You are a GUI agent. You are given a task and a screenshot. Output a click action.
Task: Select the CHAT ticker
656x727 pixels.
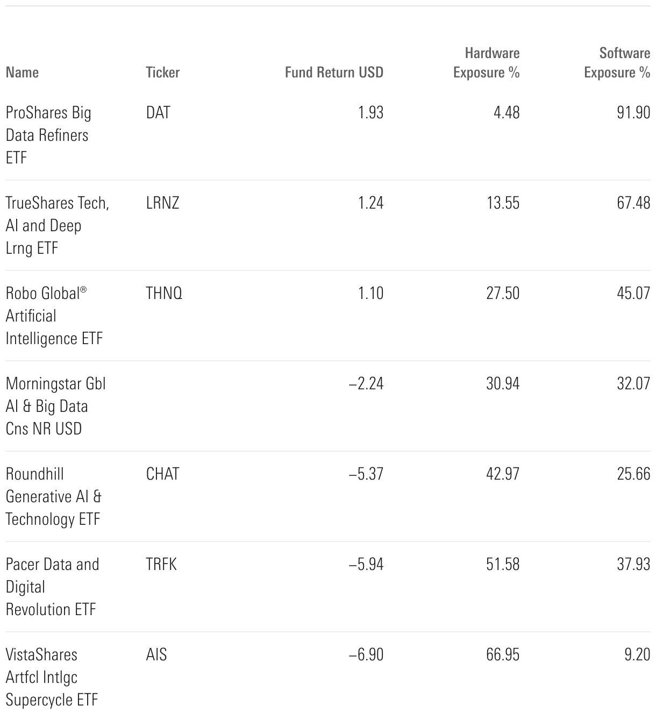[162, 474]
